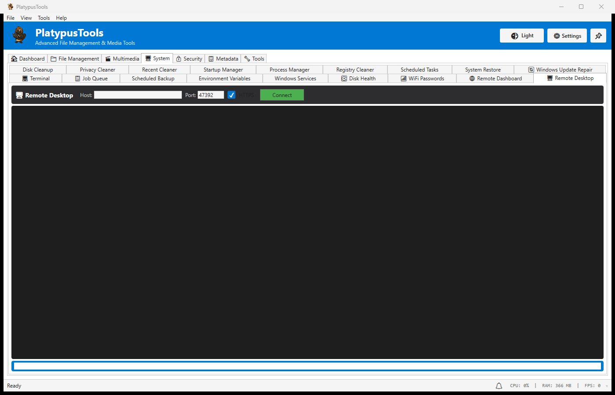
Task: Open the Settings button
Action: tap(567, 36)
